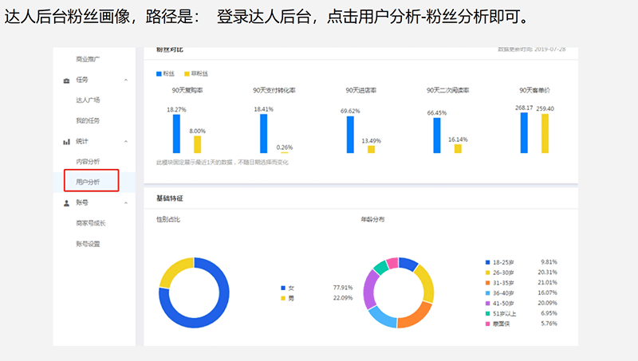Screen dimensions: 638x361
Task: Toggle the 女 gender legend entry
Action: click(282, 288)
